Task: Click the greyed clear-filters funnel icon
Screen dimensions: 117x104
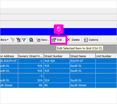Action: click(x=13, y=40)
